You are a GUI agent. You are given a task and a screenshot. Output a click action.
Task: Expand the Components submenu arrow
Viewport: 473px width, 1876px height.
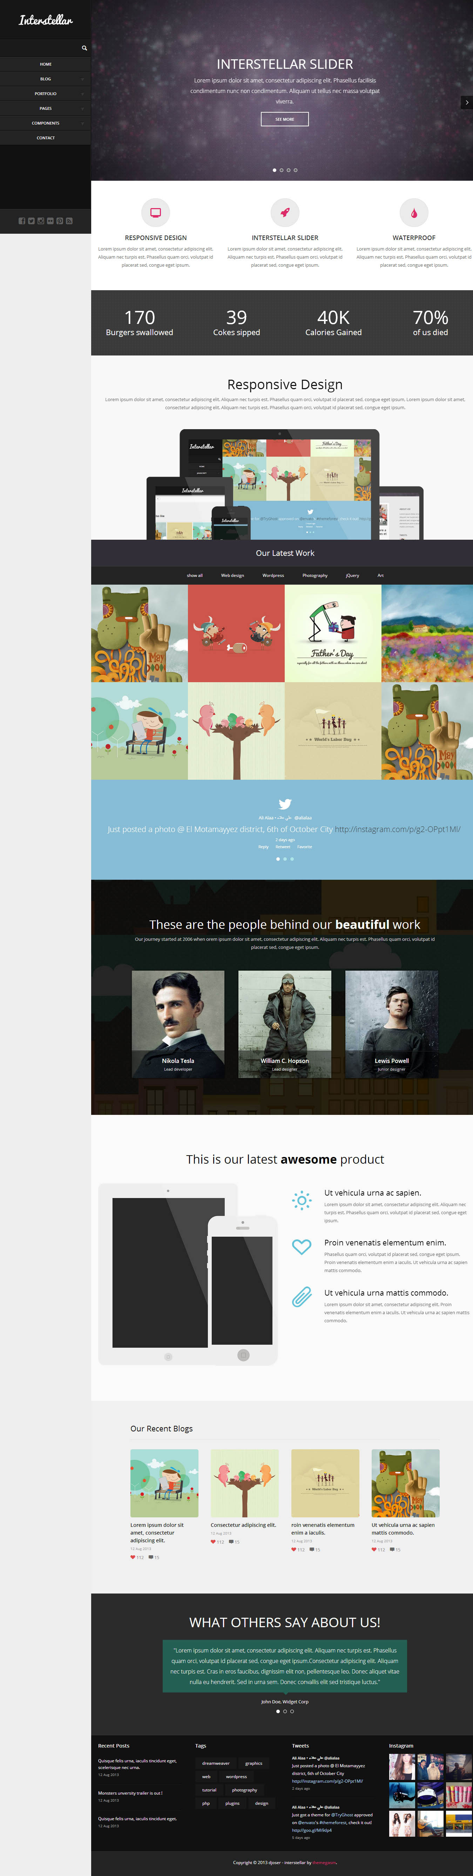82,123
